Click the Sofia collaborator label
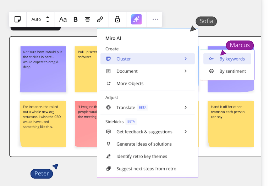Viewport: 269px width, 186px height. pyautogui.click(x=206, y=21)
